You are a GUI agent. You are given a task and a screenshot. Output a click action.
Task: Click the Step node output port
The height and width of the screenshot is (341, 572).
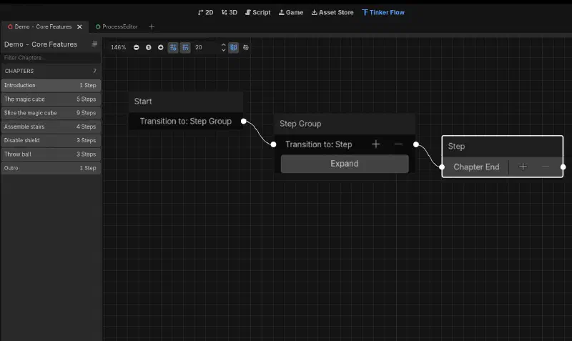pyautogui.click(x=563, y=167)
